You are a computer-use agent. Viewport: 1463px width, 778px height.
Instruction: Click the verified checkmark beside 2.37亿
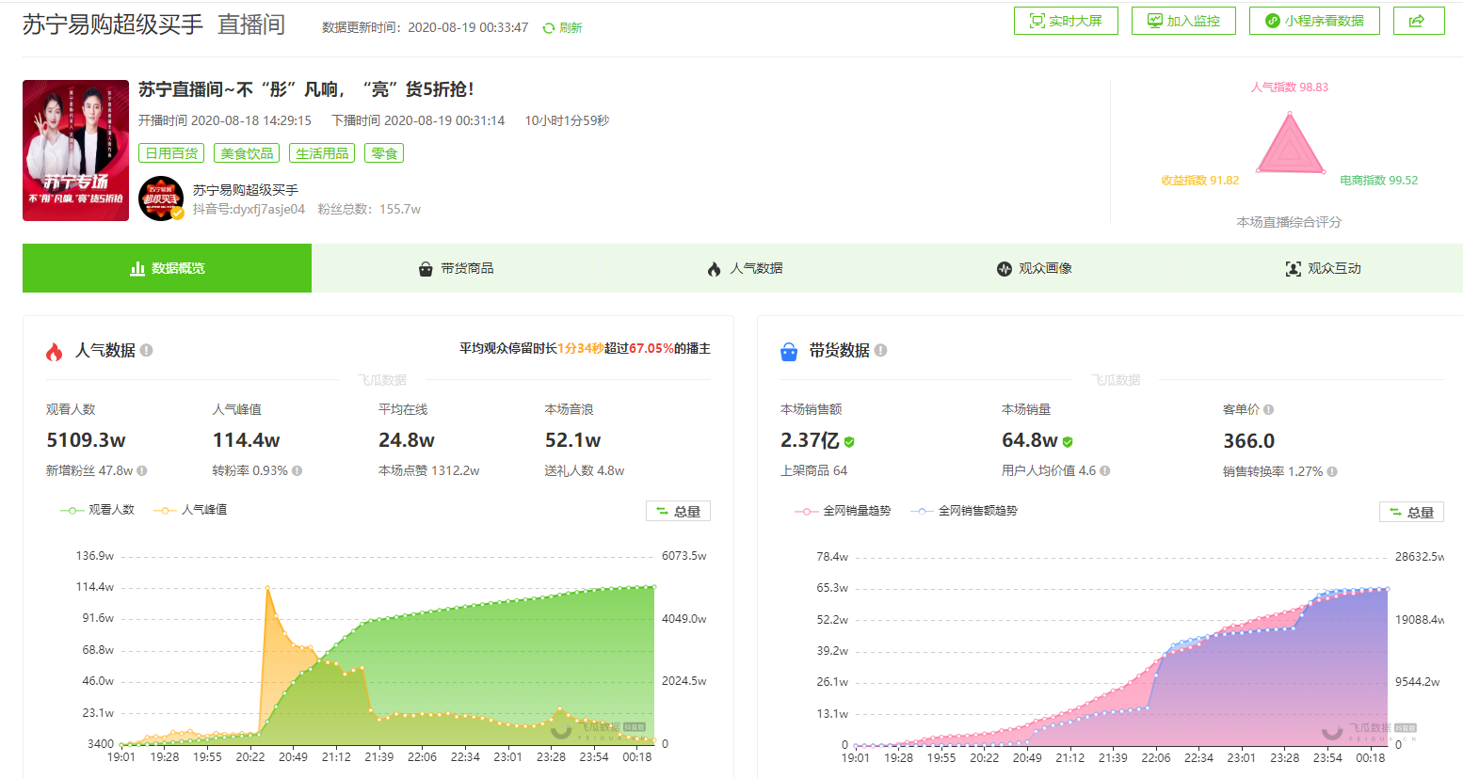tap(849, 441)
